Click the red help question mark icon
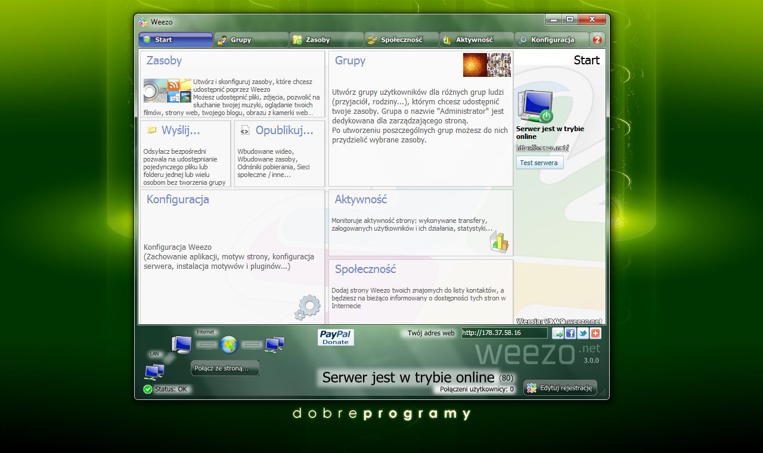763x453 pixels. click(597, 40)
